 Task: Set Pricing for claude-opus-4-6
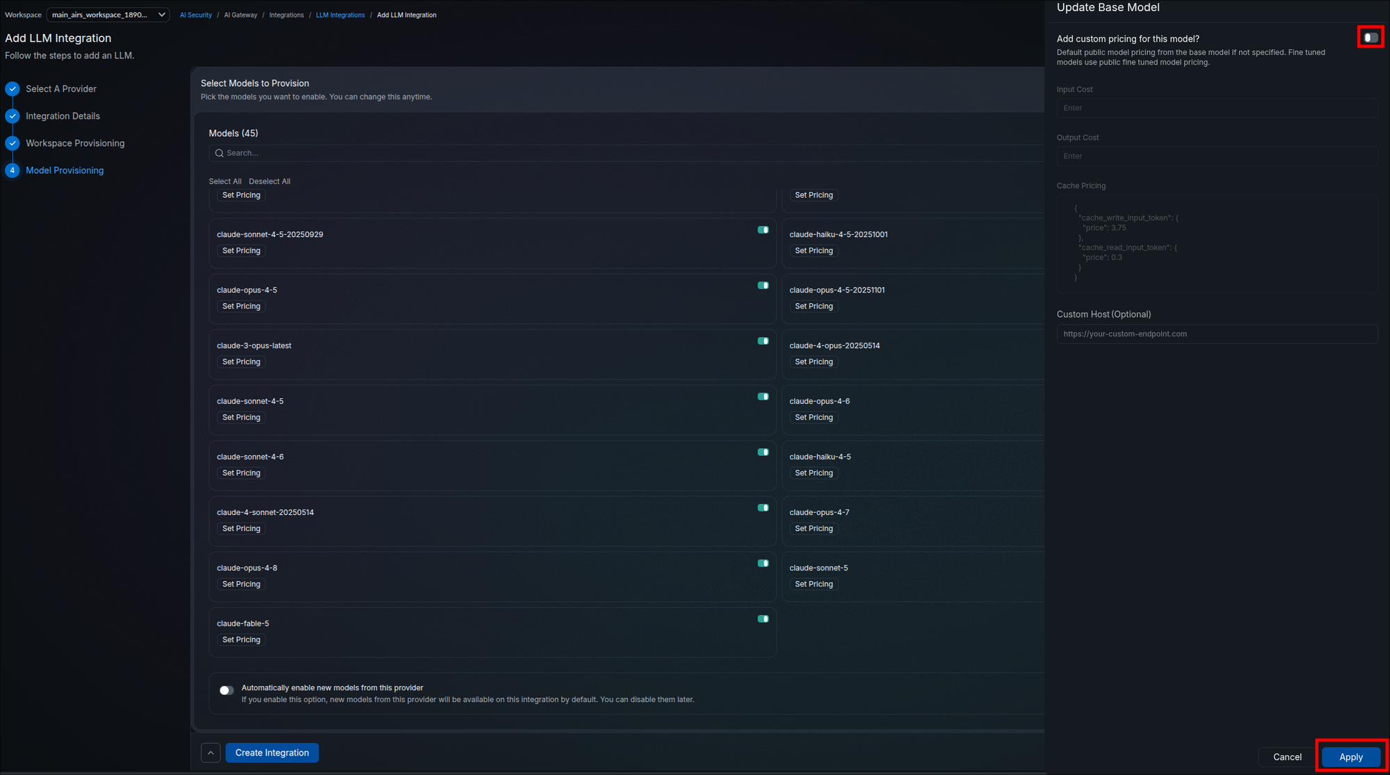[814, 418]
